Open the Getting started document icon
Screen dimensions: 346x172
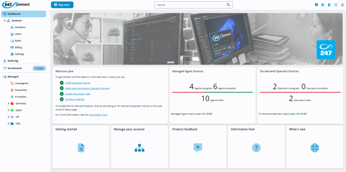point(81,148)
